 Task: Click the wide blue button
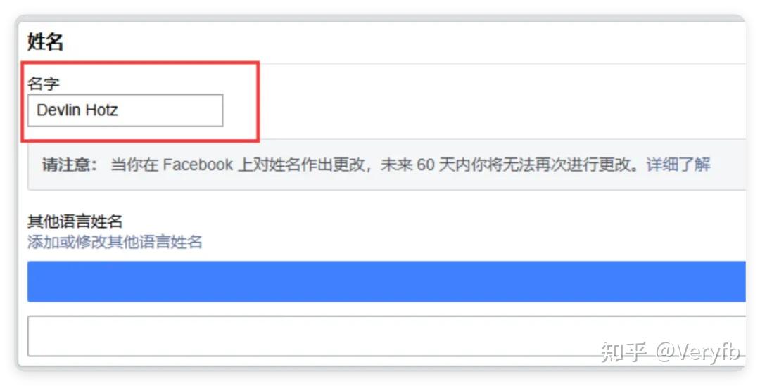(386, 281)
